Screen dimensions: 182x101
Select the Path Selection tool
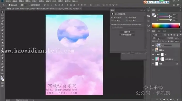click(x=2, y=61)
